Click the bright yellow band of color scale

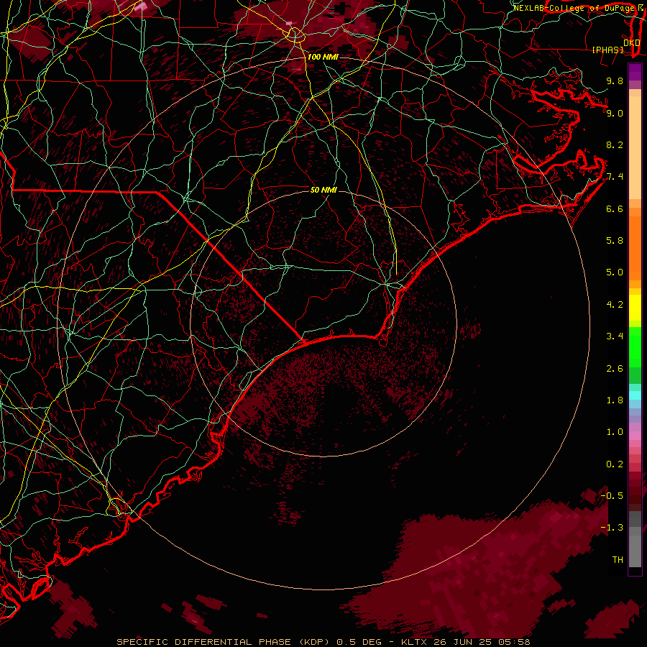(635, 308)
